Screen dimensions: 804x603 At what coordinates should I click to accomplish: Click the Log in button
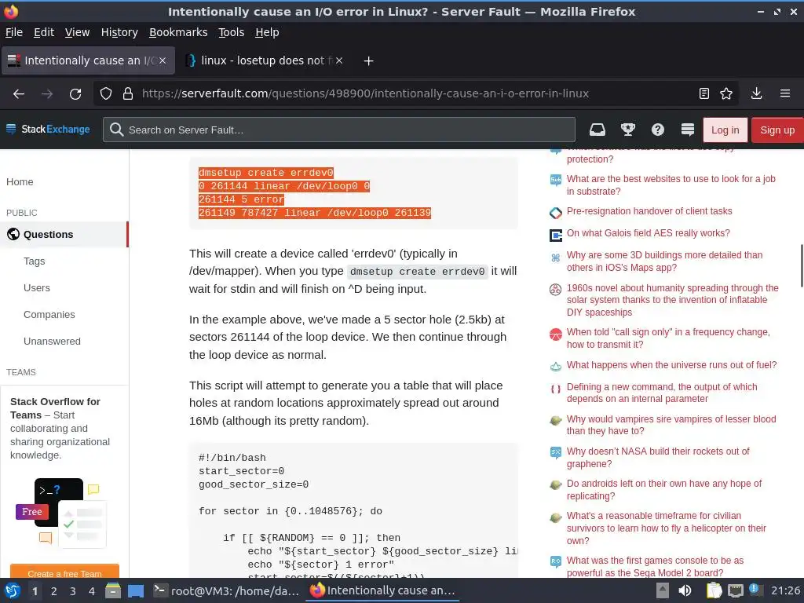coord(725,130)
